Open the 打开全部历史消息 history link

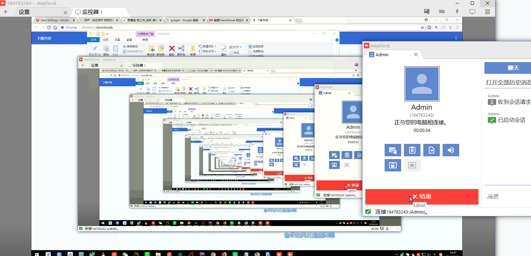point(508,82)
